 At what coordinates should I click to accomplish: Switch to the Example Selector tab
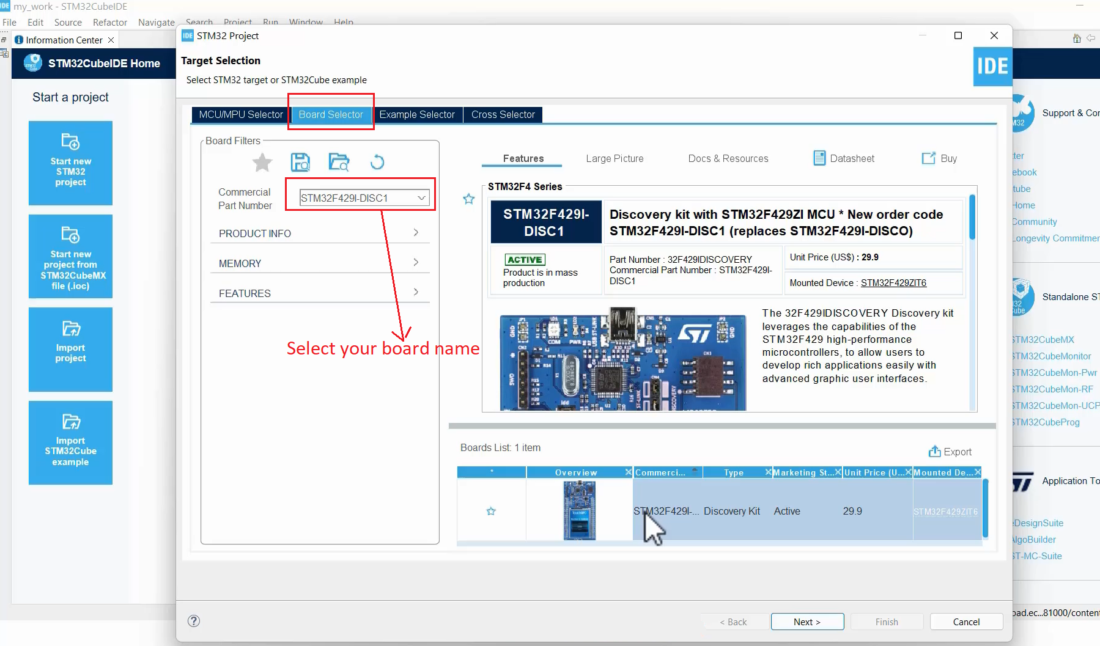[x=417, y=114]
